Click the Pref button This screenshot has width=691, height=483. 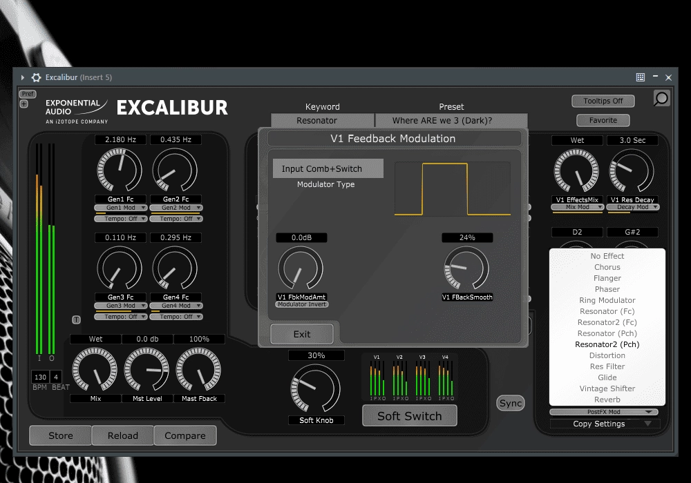point(28,94)
